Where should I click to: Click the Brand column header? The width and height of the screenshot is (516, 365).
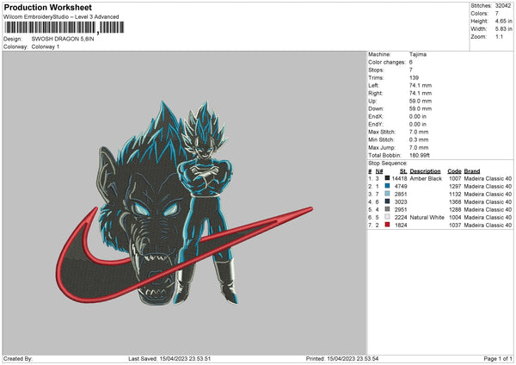[472, 171]
